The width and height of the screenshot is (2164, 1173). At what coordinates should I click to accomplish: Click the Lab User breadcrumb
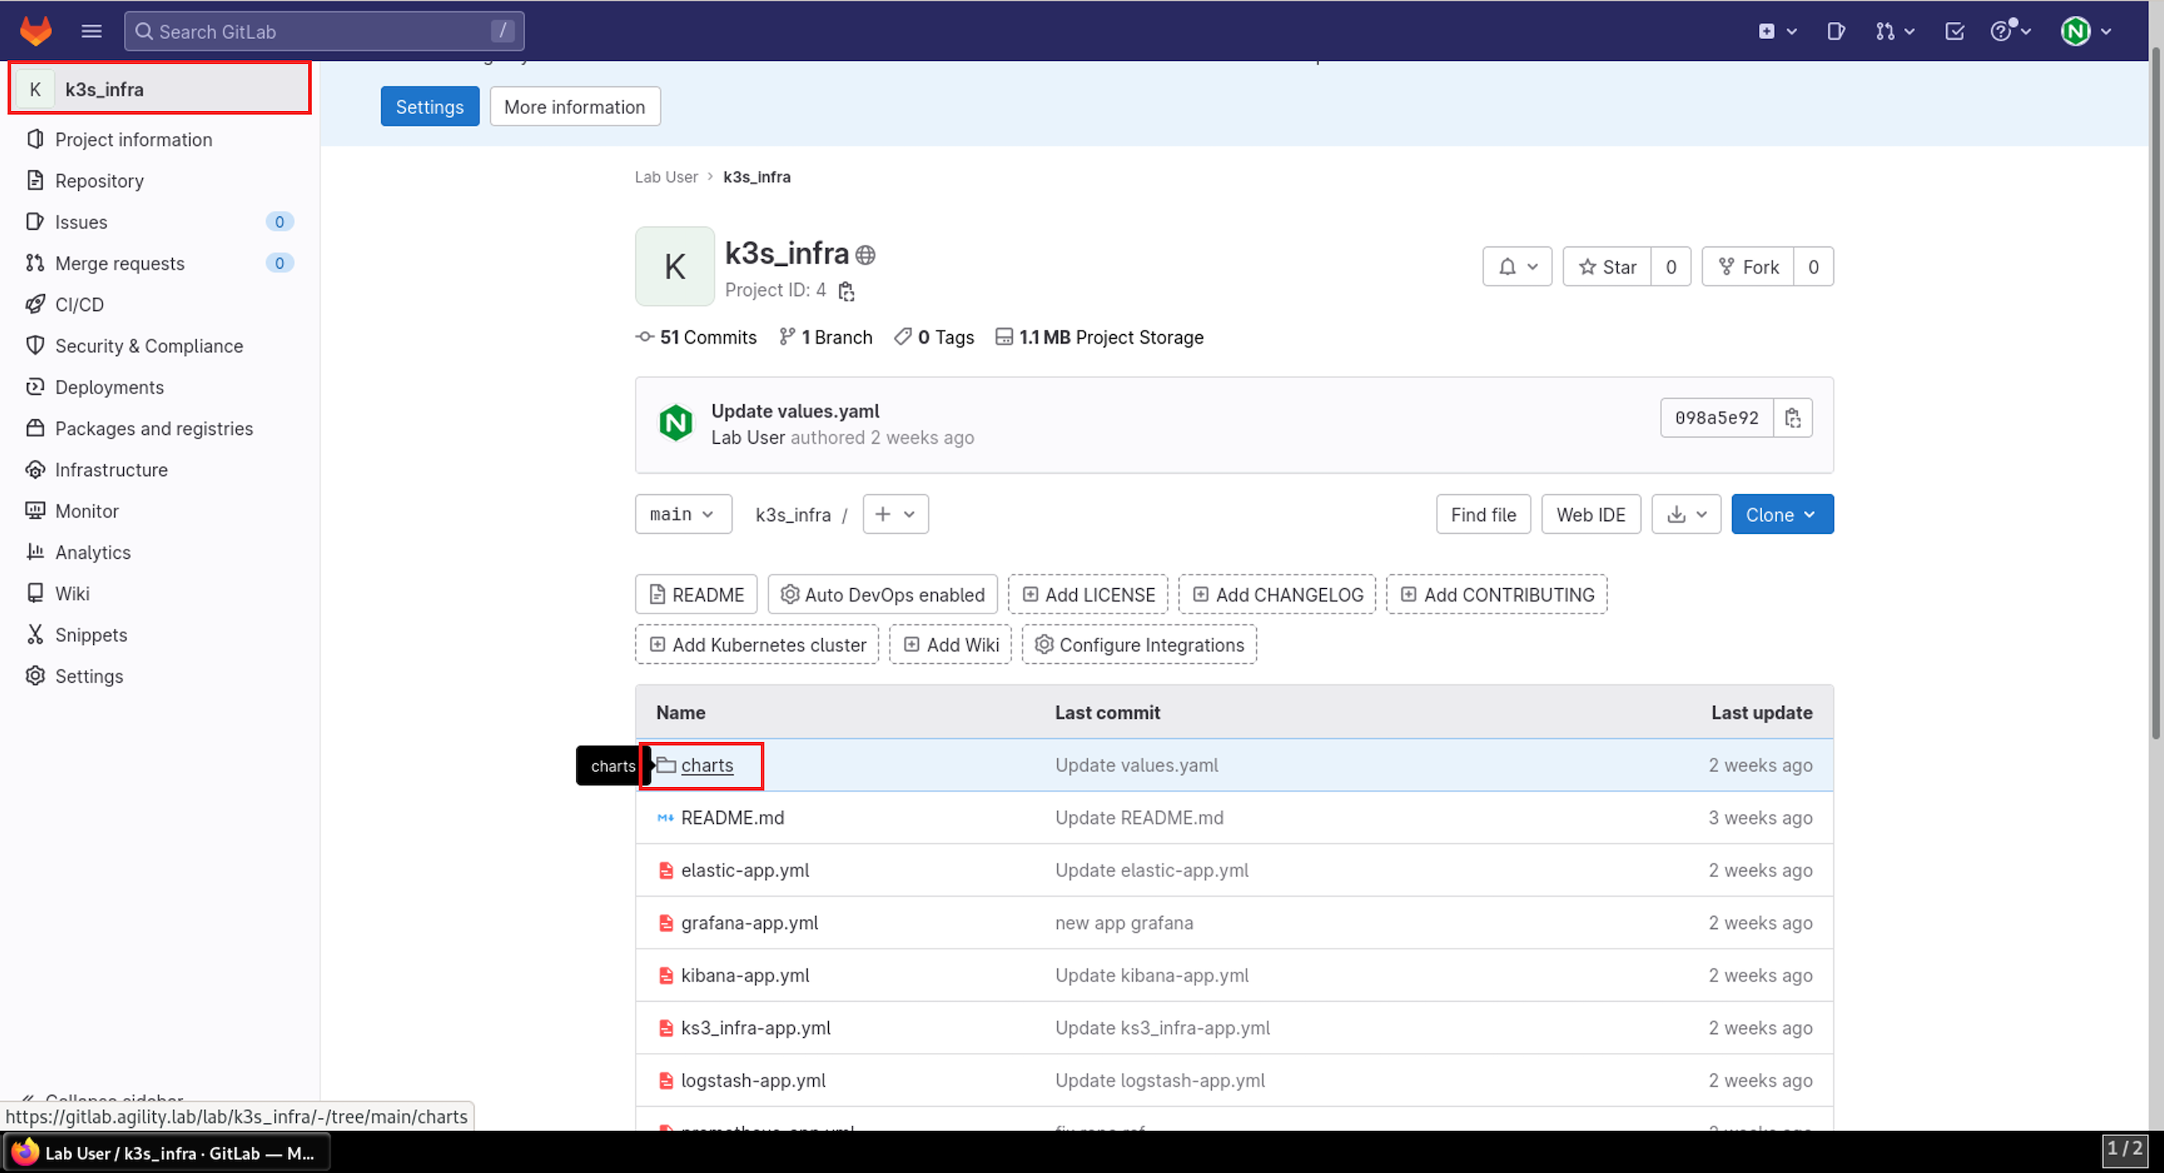click(666, 176)
